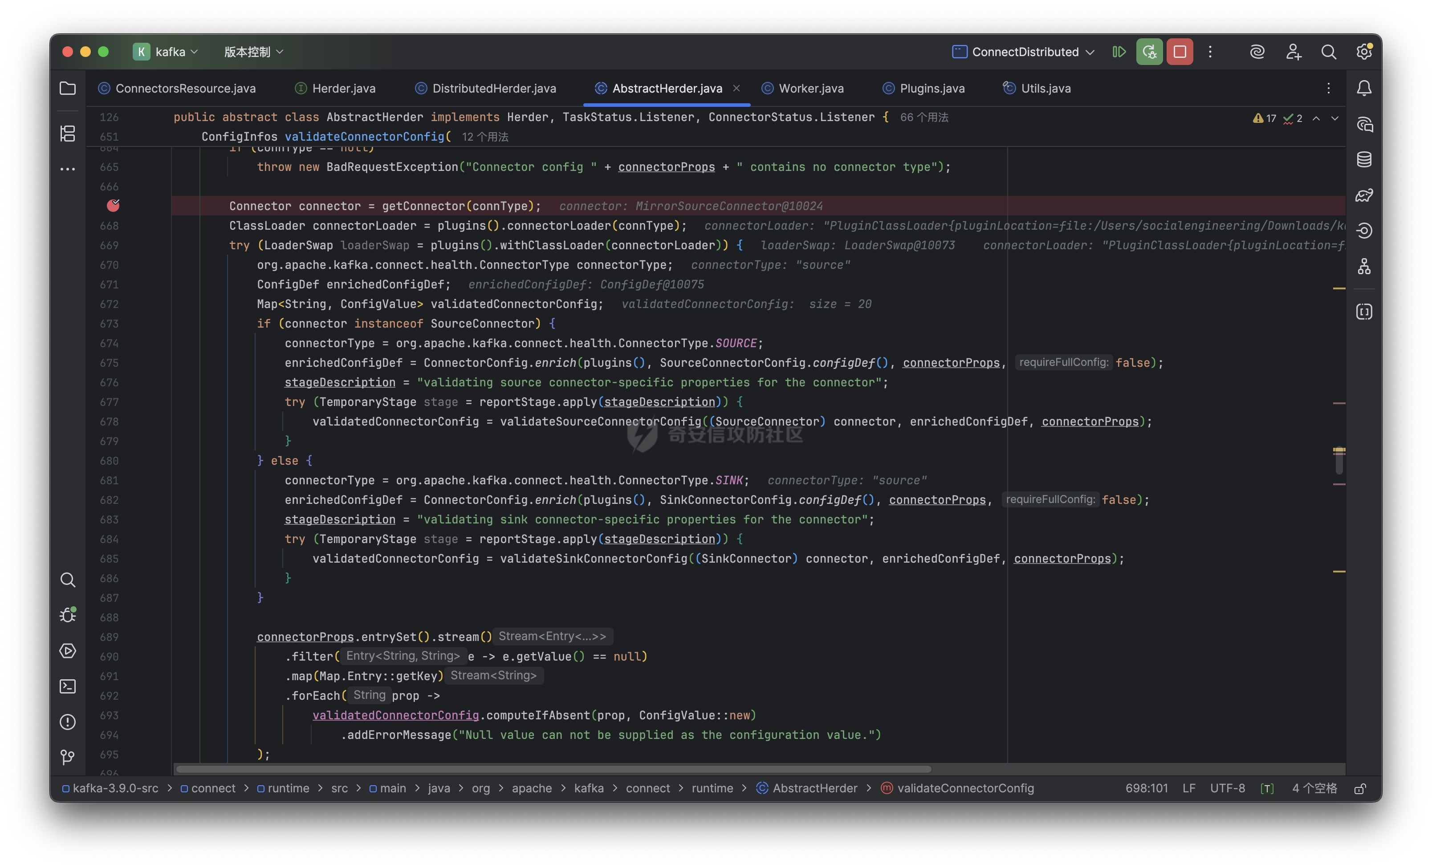The width and height of the screenshot is (1432, 868).
Task: Open the coverage/history circular arrow icon in right sidebar
Action: coord(1364,231)
